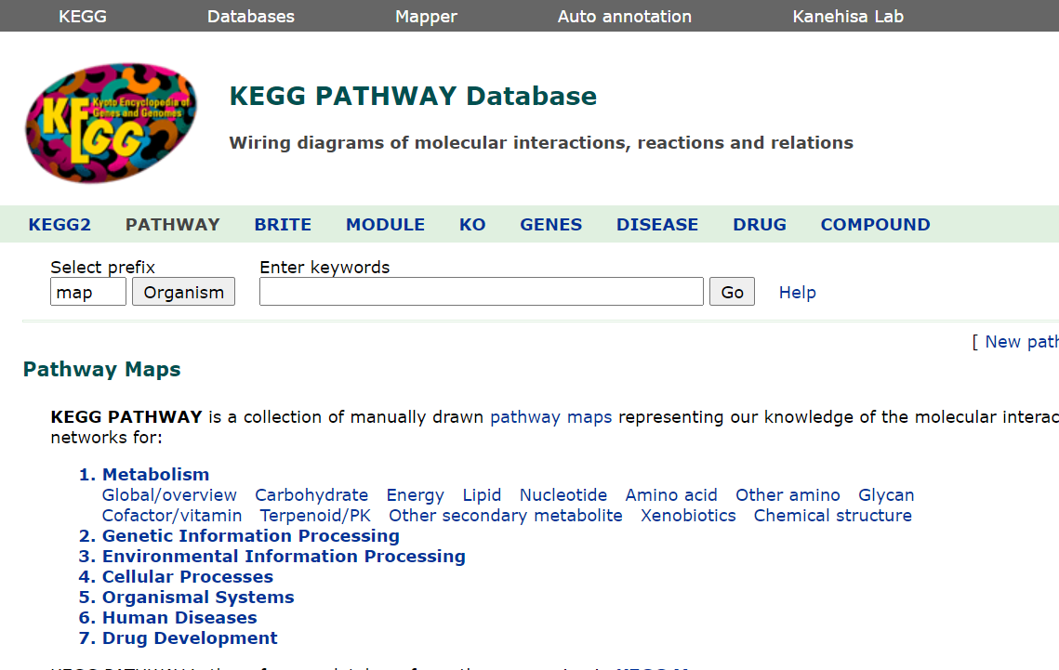
Task: Open the Kanehisa Lab menu
Action: click(x=848, y=16)
